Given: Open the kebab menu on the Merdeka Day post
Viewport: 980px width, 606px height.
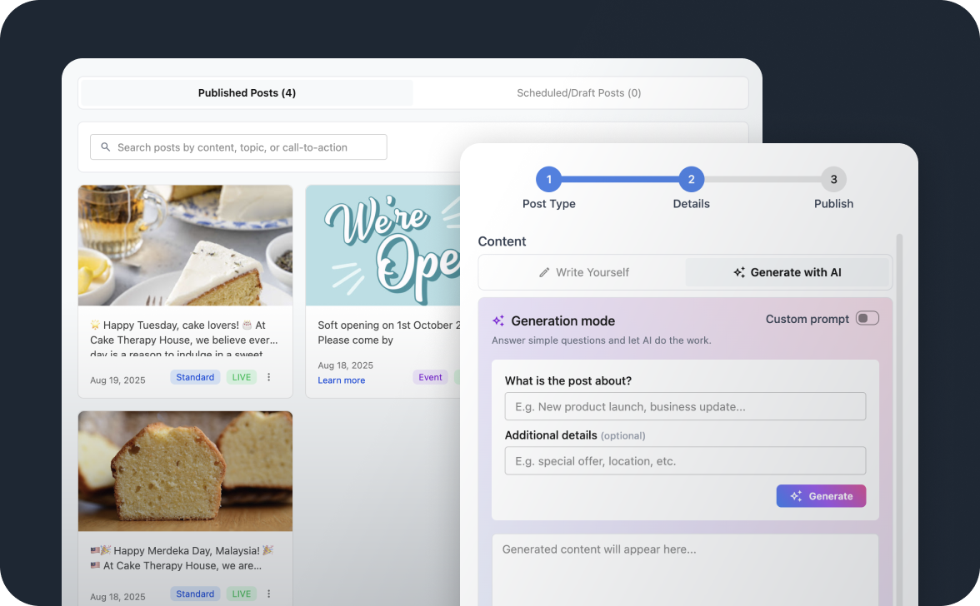Looking at the screenshot, I should pyautogui.click(x=268, y=594).
